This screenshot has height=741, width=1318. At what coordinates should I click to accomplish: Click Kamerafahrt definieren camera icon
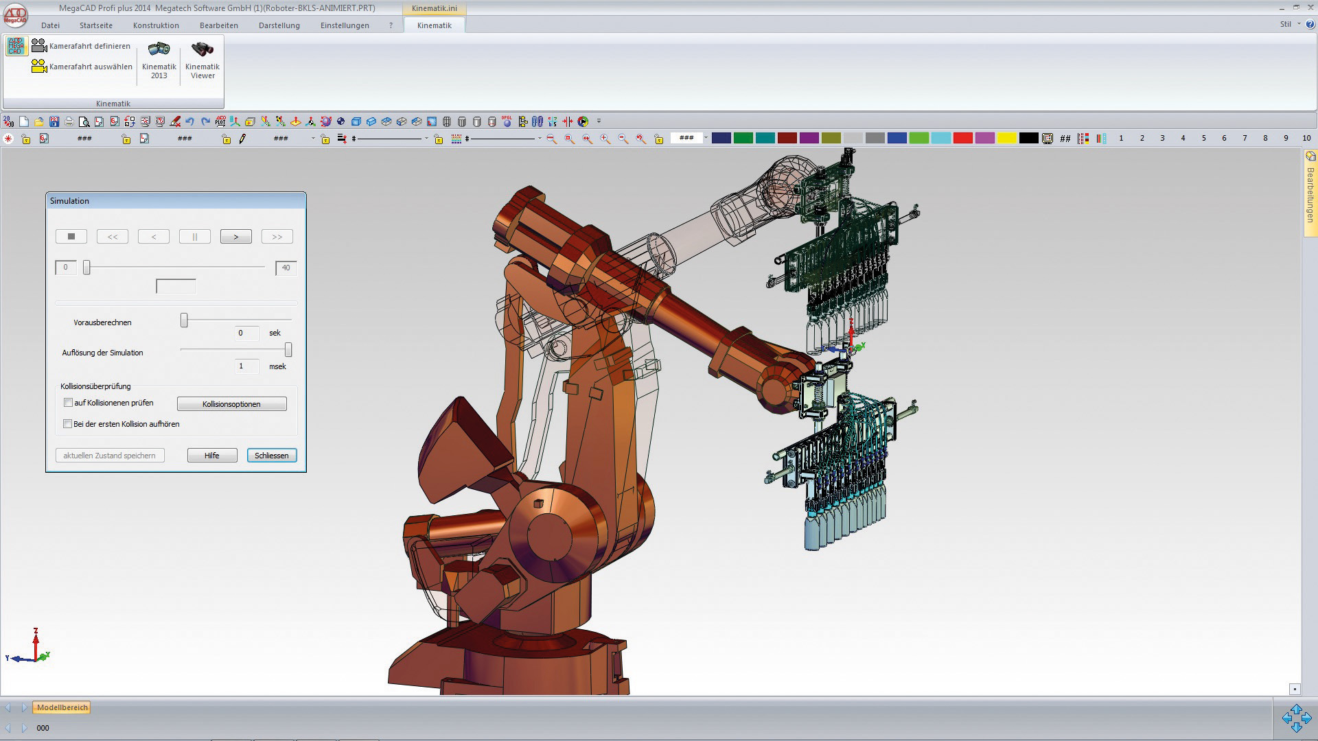(x=39, y=46)
